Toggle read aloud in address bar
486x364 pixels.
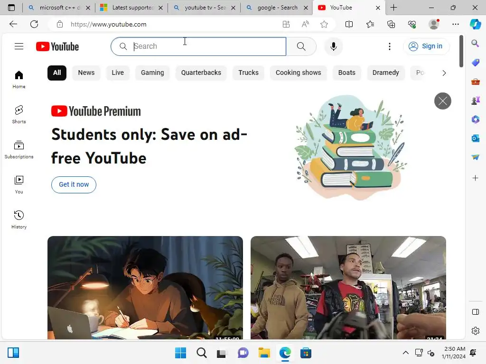click(305, 24)
